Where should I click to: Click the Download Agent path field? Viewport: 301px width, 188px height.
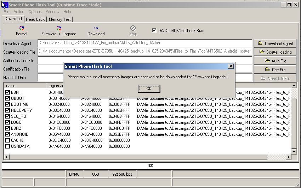(145, 43)
